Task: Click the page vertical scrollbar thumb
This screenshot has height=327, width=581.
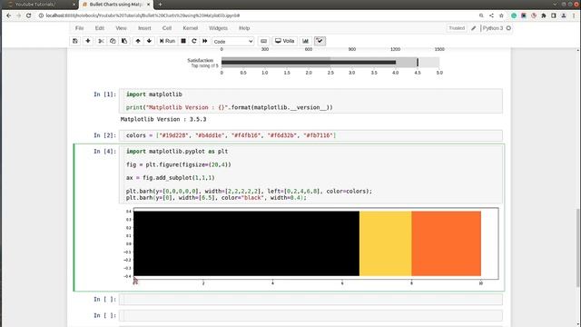Action: [x=578, y=248]
